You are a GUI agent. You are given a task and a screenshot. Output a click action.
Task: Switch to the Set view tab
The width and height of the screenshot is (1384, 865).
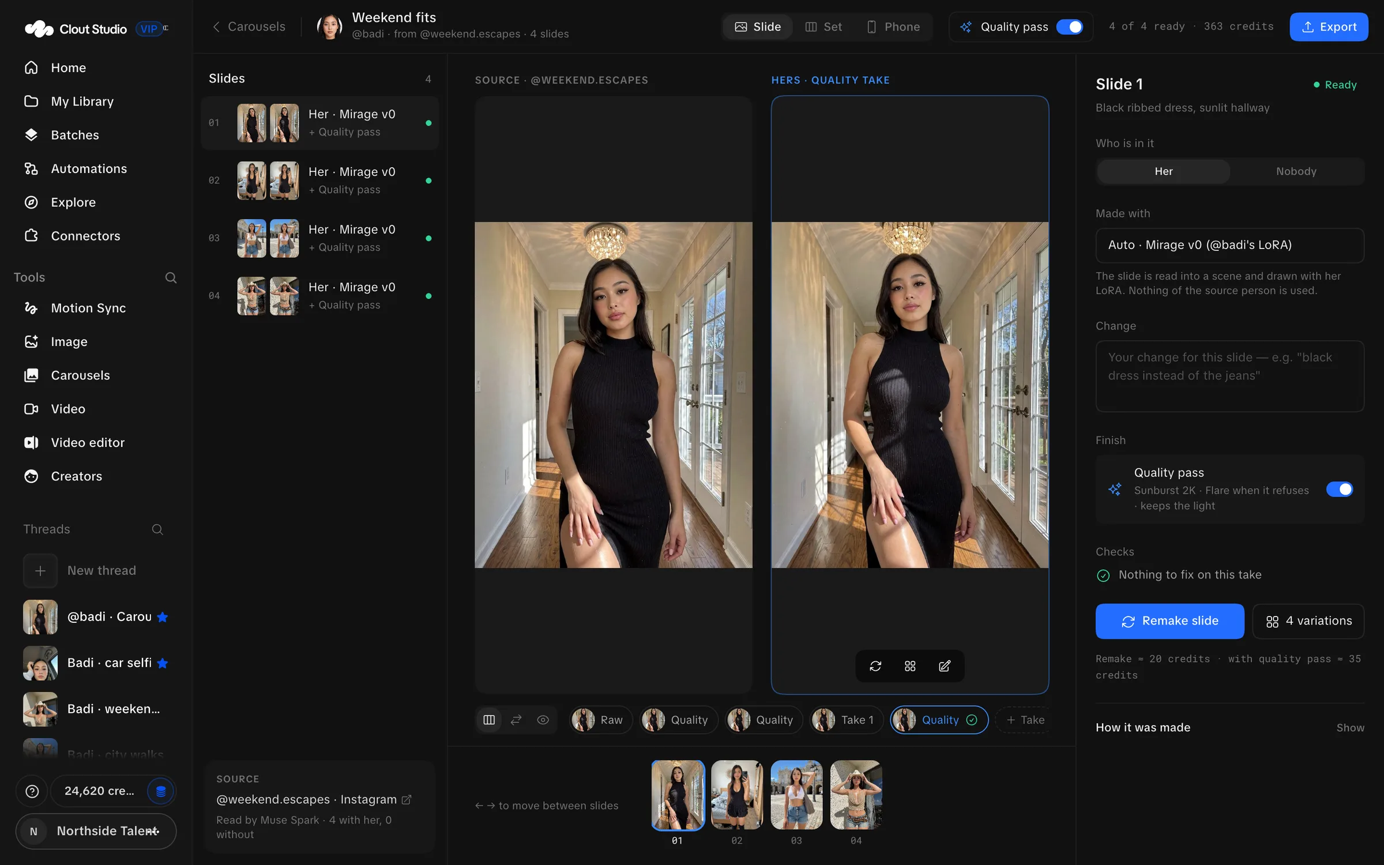point(823,27)
